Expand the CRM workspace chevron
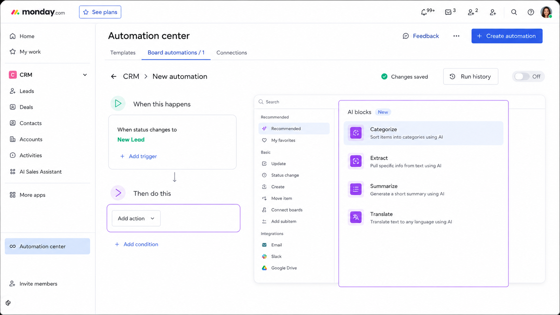The height and width of the screenshot is (315, 560). click(85, 75)
